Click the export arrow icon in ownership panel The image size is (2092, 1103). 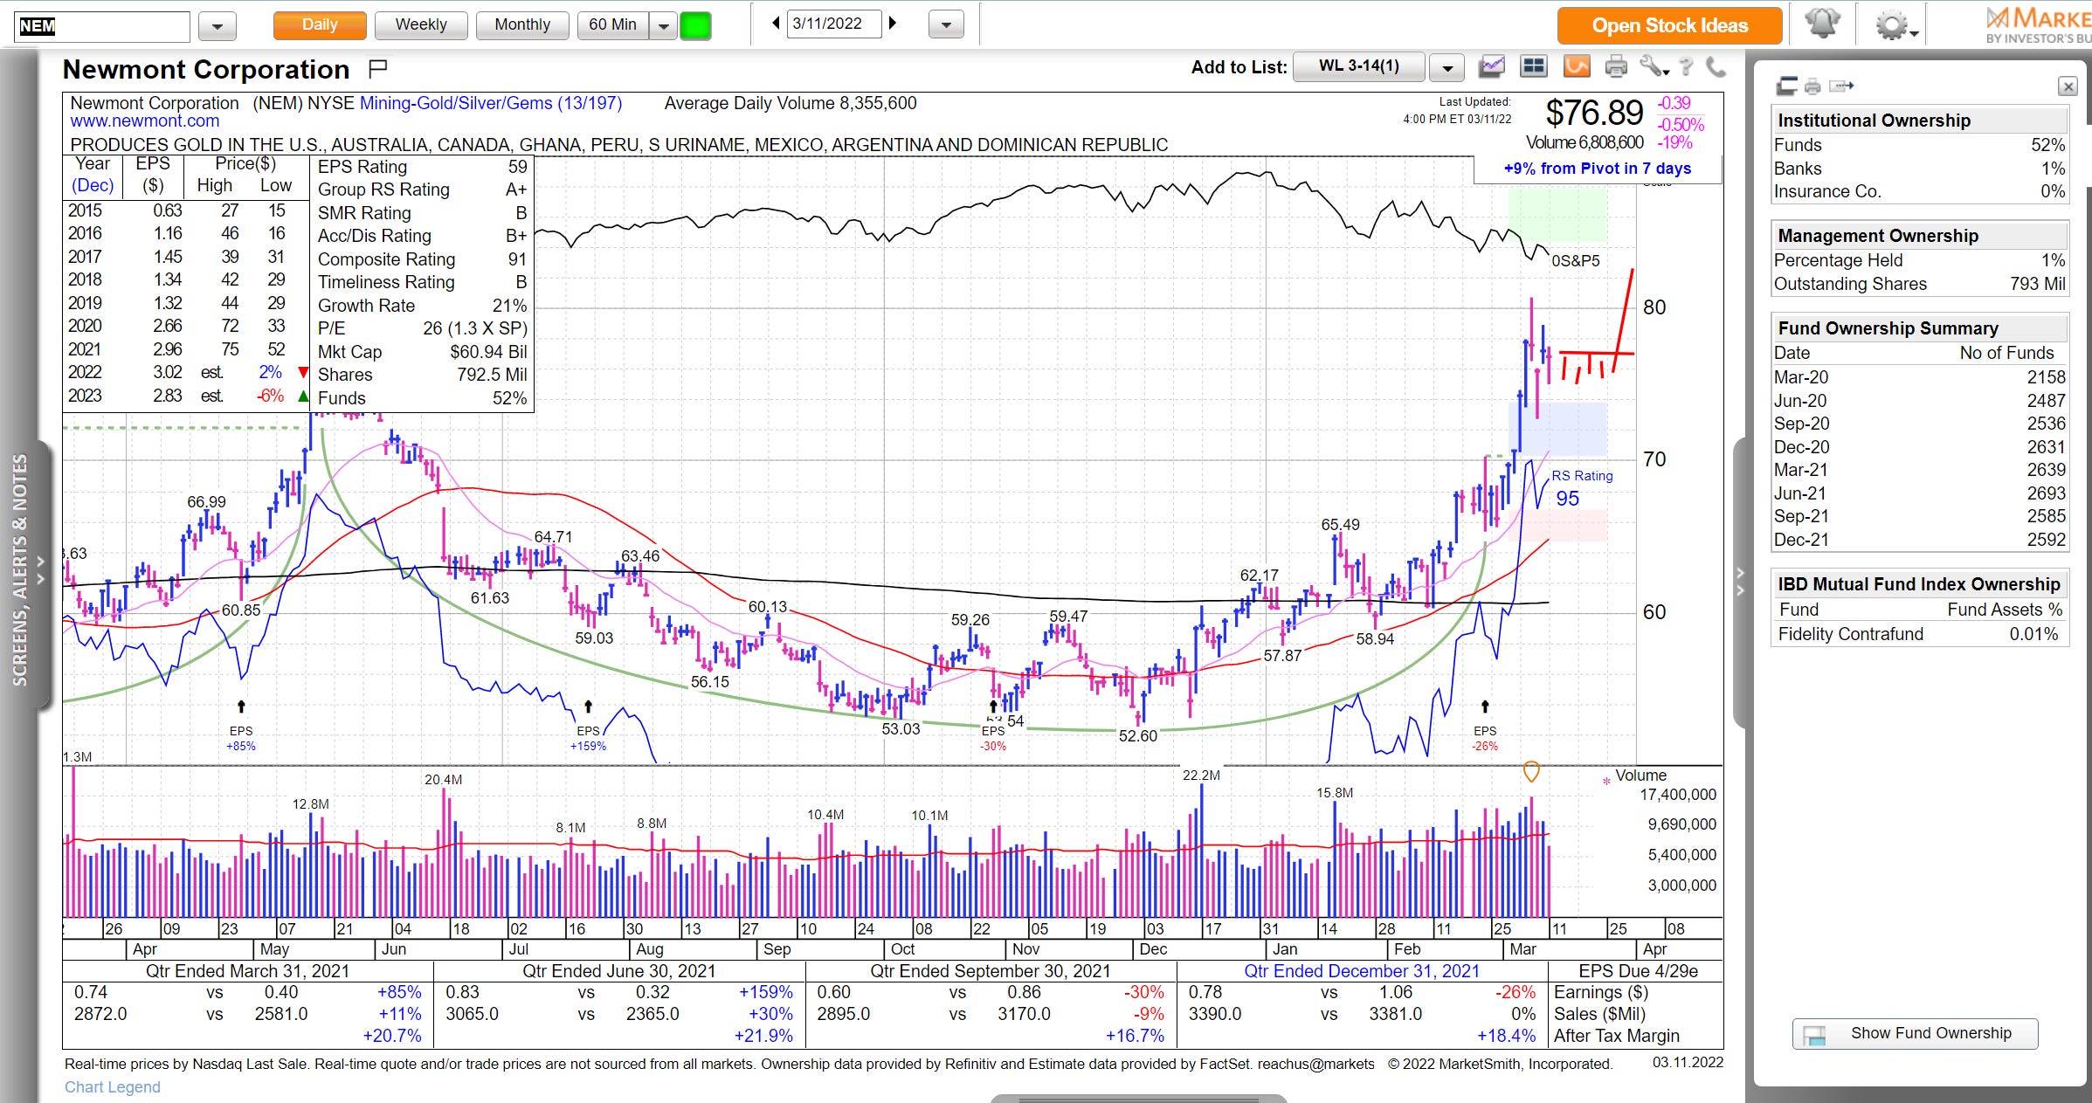[1841, 86]
